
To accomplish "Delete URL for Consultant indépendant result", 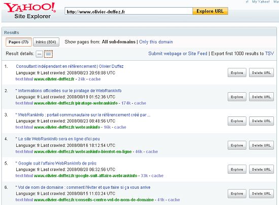I will pyautogui.click(x=261, y=72).
